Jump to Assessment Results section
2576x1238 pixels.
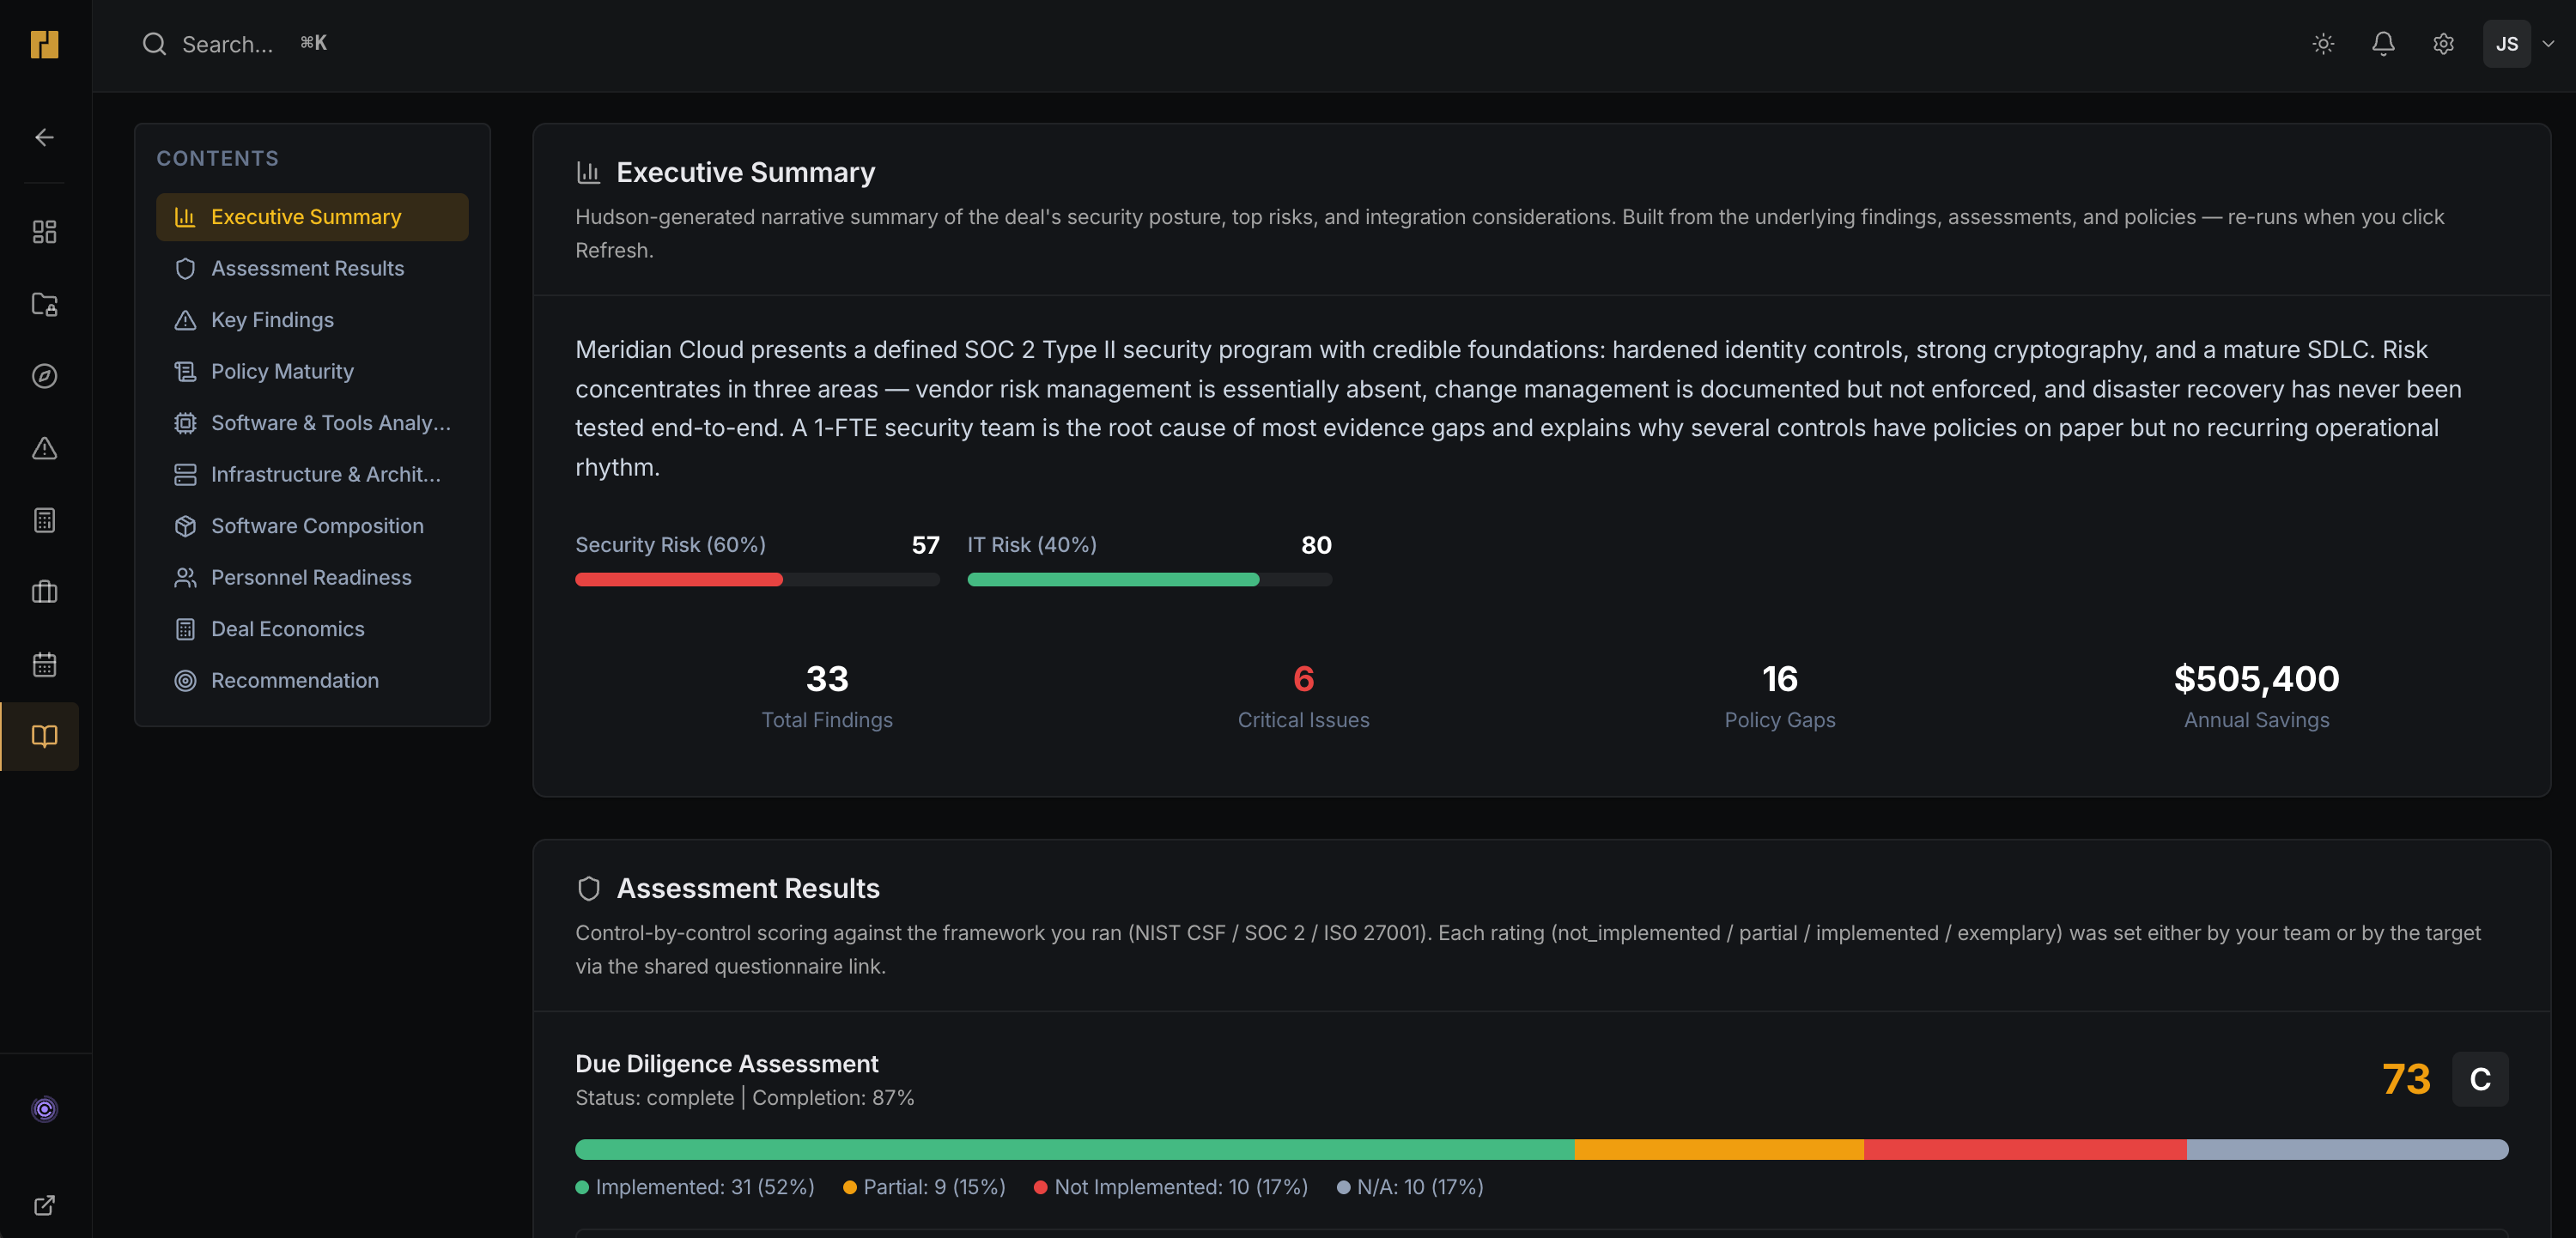(x=312, y=268)
